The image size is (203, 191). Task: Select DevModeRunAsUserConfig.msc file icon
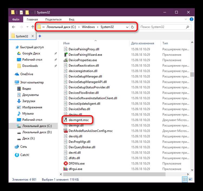tap(66, 131)
